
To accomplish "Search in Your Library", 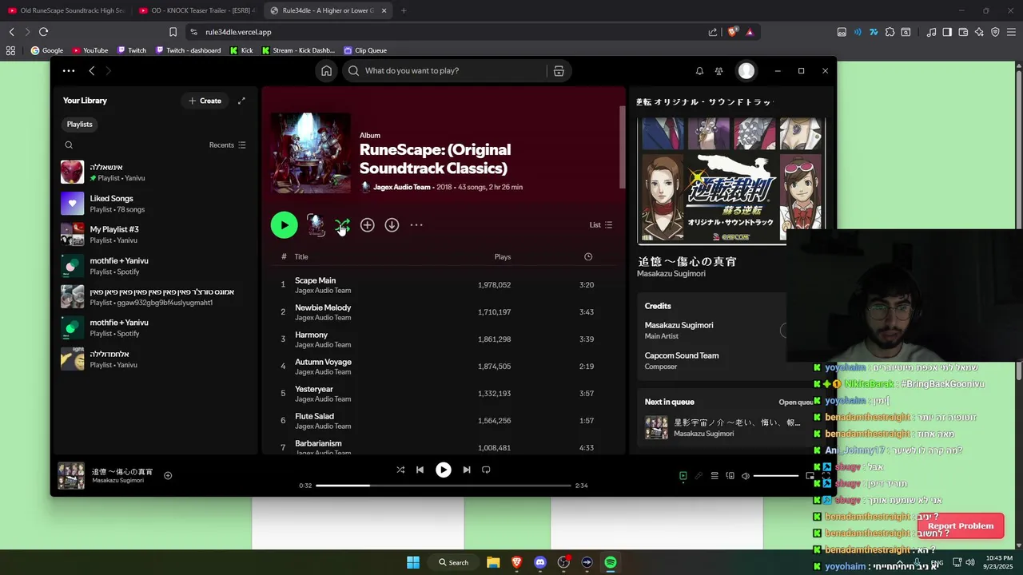I will click(69, 145).
